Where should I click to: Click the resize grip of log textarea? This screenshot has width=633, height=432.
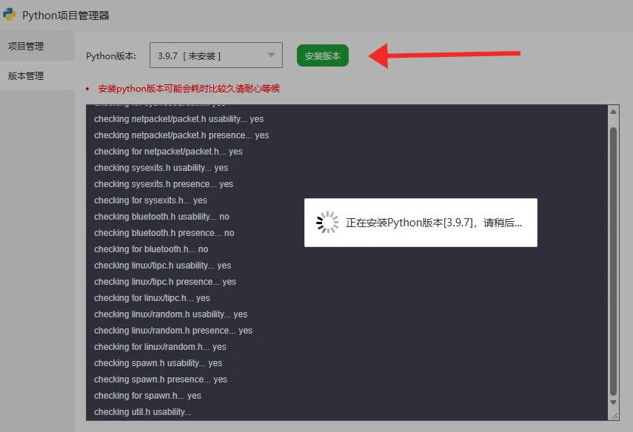[614, 416]
